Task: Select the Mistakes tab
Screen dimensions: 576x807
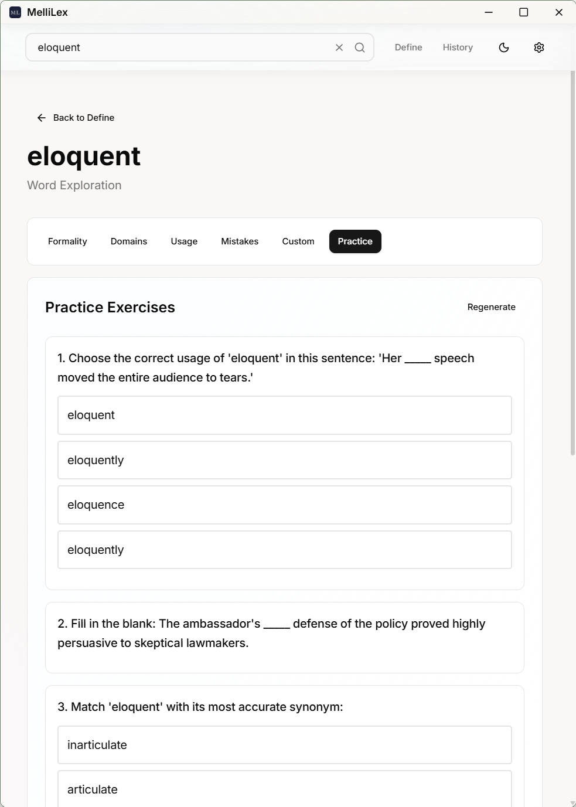Action: pyautogui.click(x=240, y=241)
